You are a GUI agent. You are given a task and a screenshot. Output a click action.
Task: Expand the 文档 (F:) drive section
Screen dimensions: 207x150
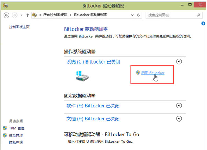tap(179, 118)
